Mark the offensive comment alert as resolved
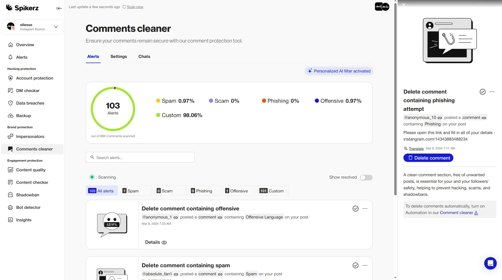This screenshot has height=280, width=502. [355, 209]
